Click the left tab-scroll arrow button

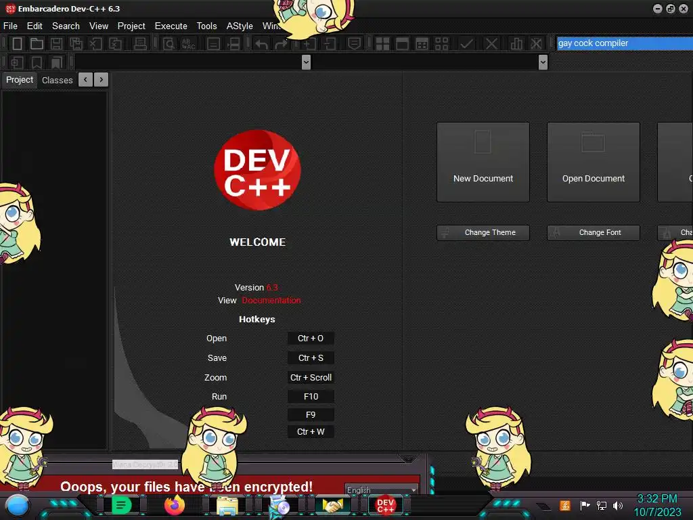click(86, 80)
